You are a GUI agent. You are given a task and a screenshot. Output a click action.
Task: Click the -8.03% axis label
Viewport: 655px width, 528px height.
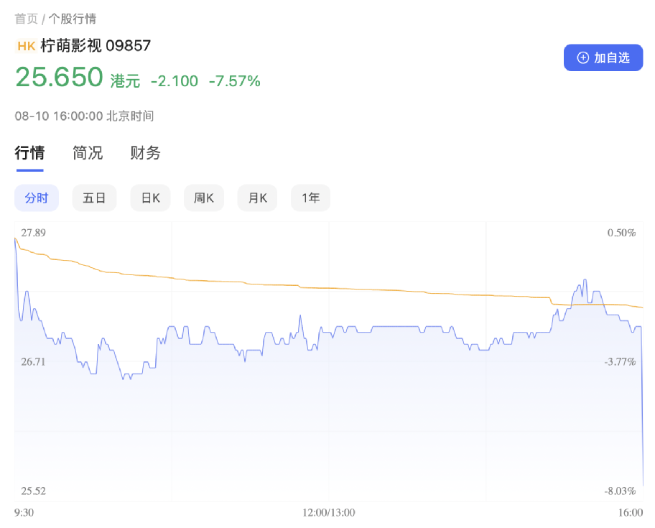[620, 491]
